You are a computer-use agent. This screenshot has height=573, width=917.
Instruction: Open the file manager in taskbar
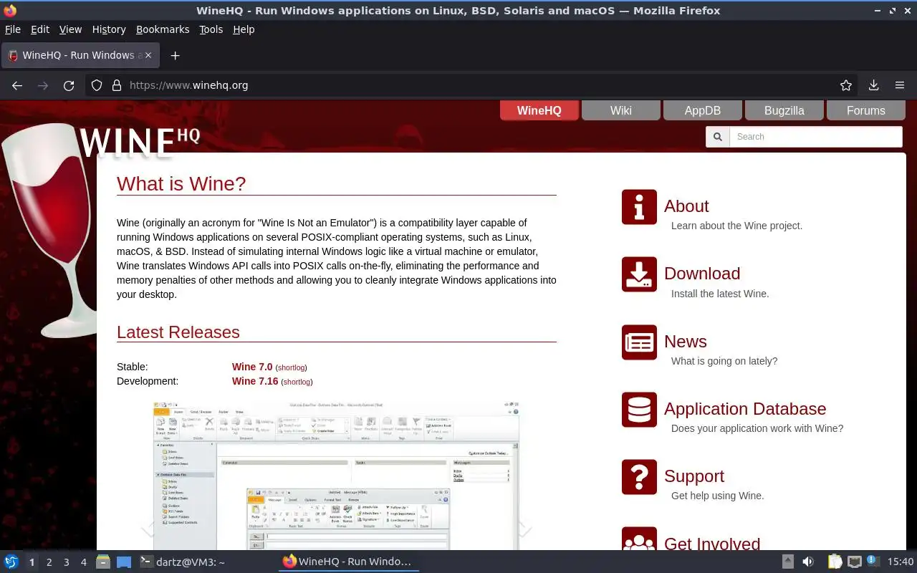tap(102, 562)
